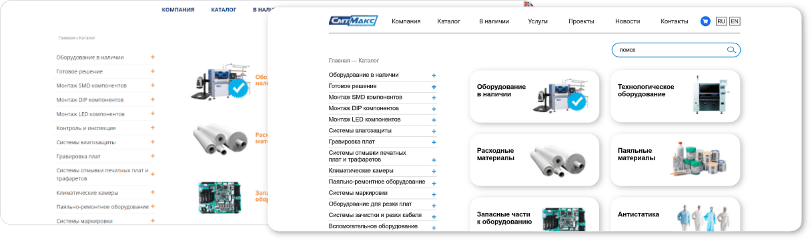The width and height of the screenshot is (812, 241).
Task: Expand Климатические камеры in back window
Action: coord(152,192)
